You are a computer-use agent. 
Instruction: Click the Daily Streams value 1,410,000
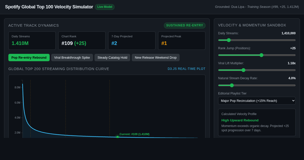[x=289, y=33]
